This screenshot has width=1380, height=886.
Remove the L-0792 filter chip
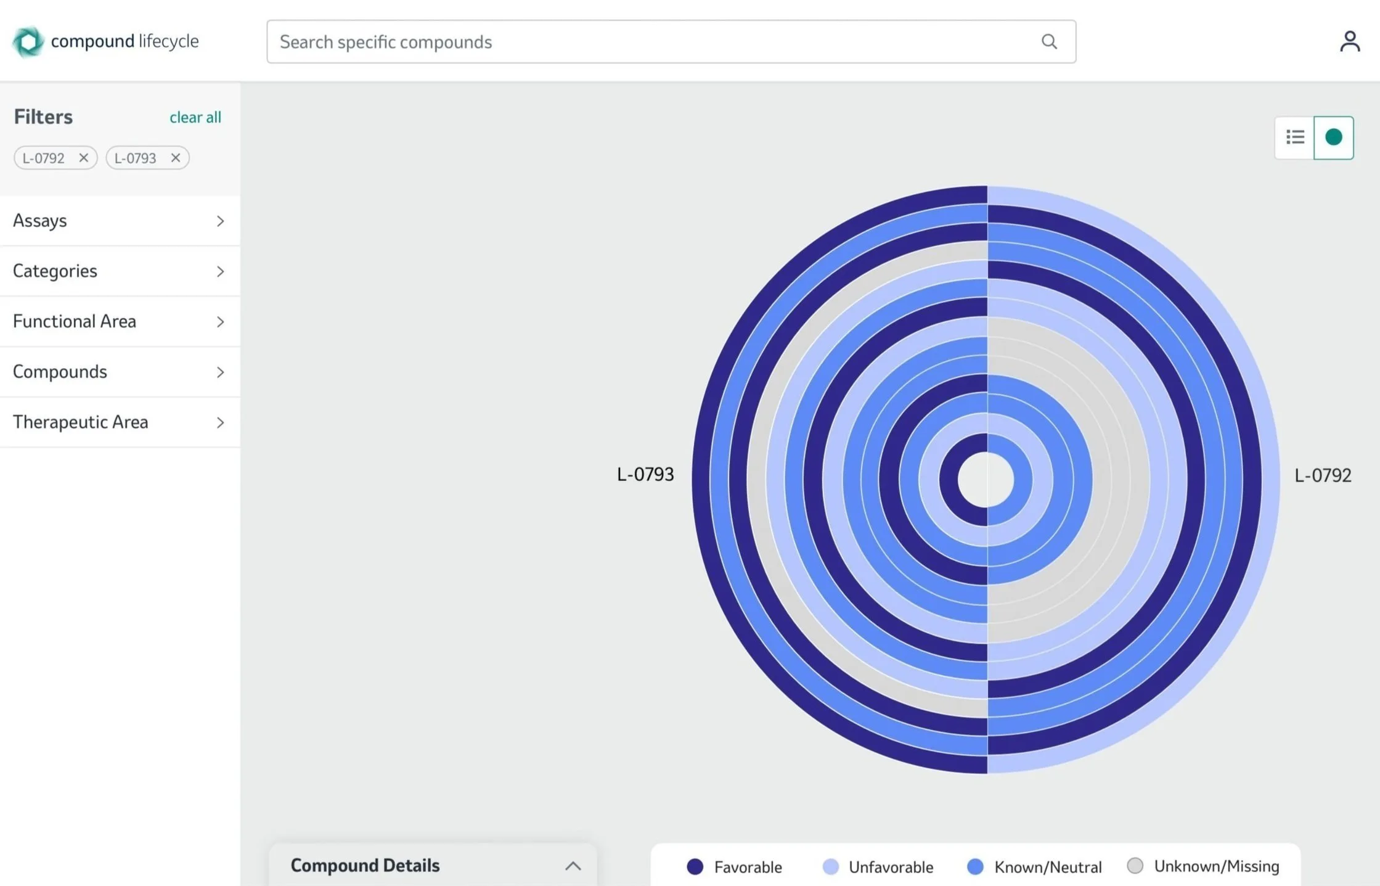point(84,158)
